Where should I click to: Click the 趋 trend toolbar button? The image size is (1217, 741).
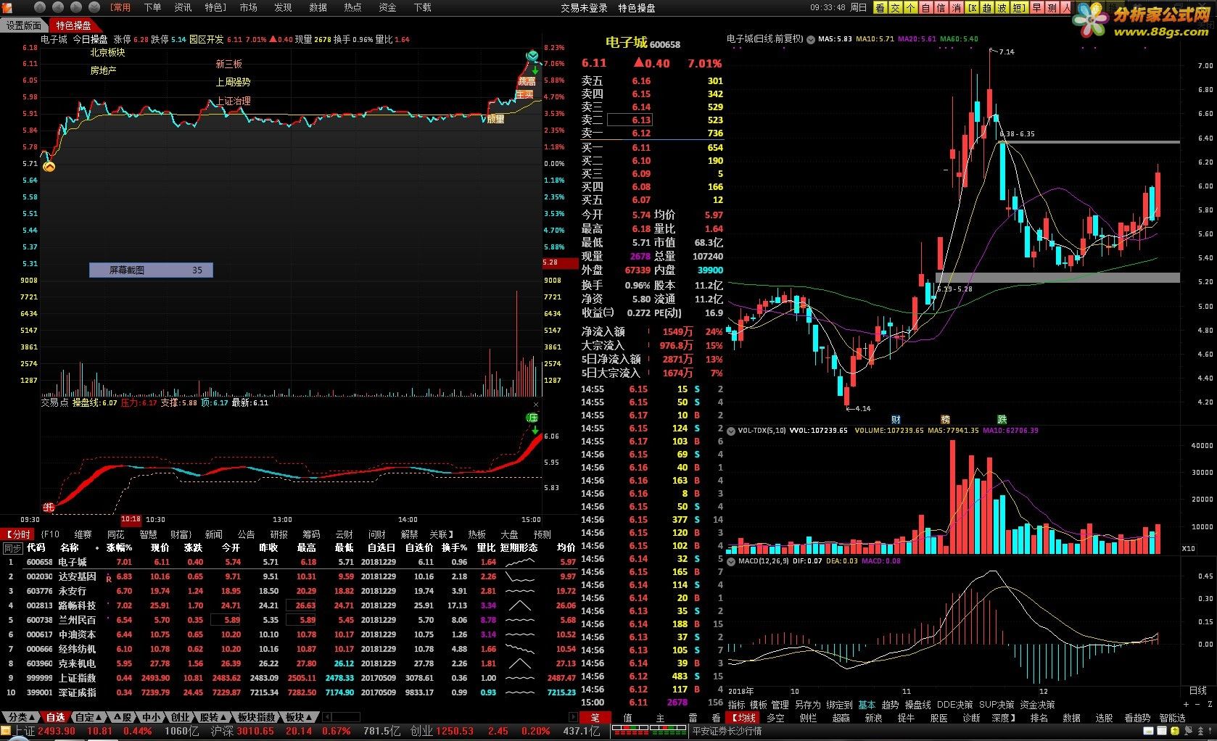point(988,8)
